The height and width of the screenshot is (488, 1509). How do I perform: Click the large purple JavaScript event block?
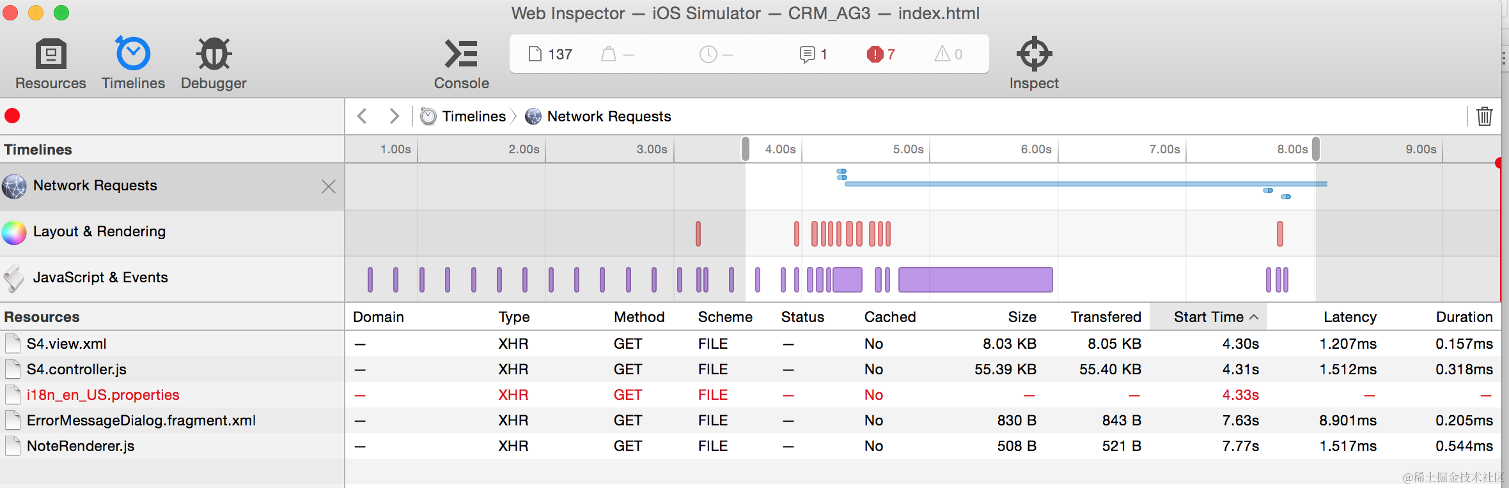point(976,280)
